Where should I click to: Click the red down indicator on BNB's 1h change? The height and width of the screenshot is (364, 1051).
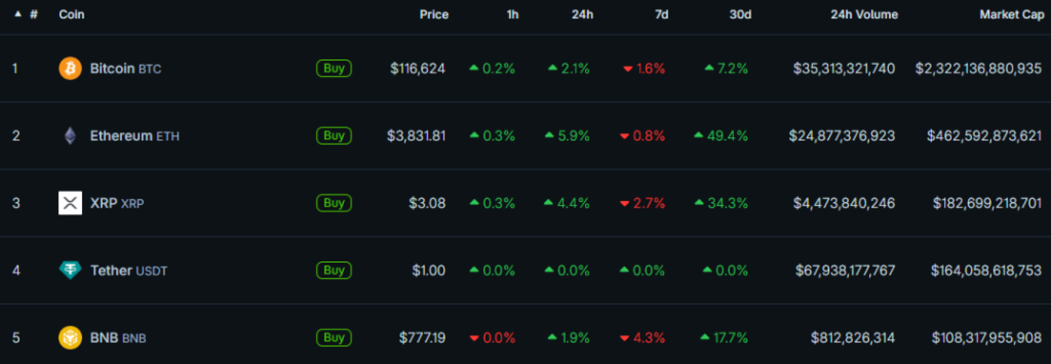[476, 338]
